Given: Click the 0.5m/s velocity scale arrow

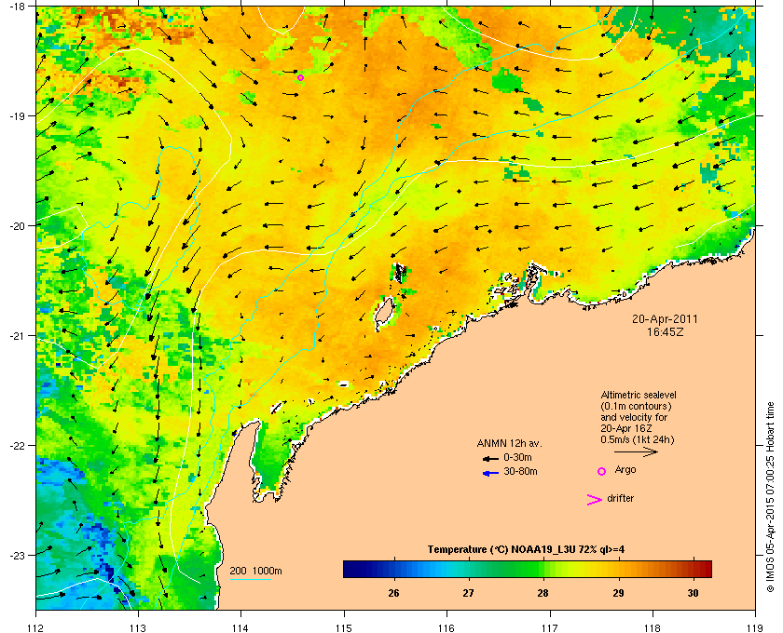Looking at the screenshot, I should click(636, 451).
